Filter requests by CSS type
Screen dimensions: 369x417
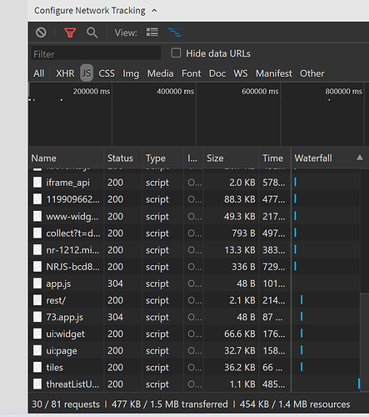[107, 73]
